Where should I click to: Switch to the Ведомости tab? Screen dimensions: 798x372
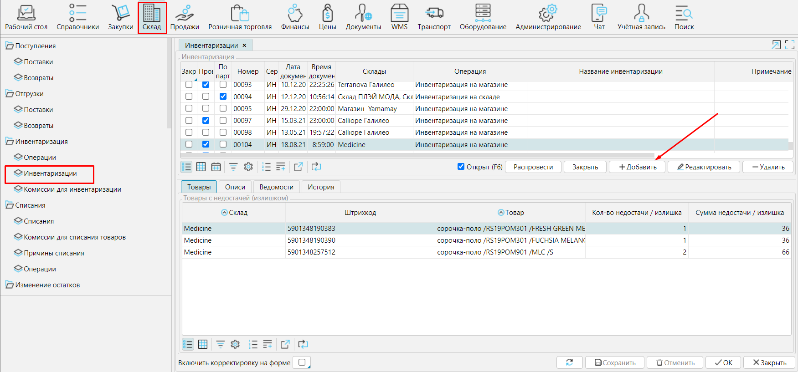point(276,187)
